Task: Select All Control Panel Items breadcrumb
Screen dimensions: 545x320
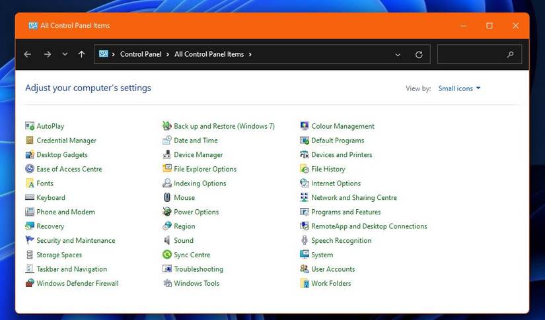Action: [209, 54]
